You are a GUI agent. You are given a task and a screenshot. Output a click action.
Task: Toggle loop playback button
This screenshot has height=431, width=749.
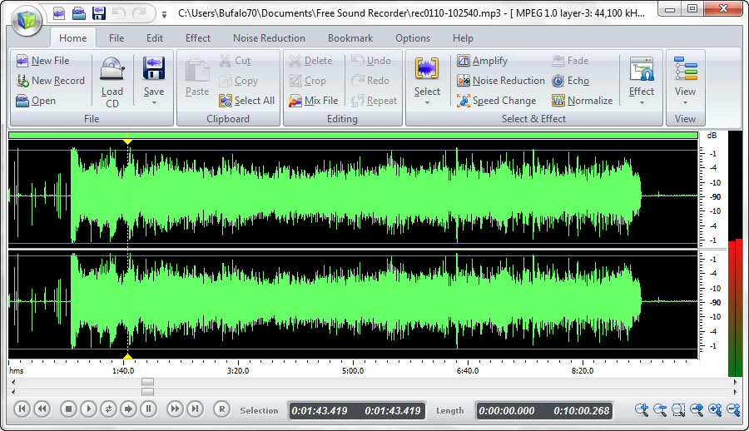pyautogui.click(x=108, y=409)
